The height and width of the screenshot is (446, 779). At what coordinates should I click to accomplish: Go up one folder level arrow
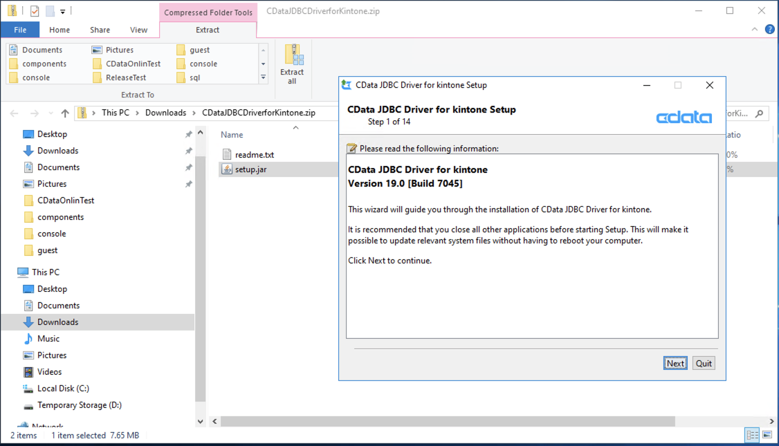pos(64,113)
